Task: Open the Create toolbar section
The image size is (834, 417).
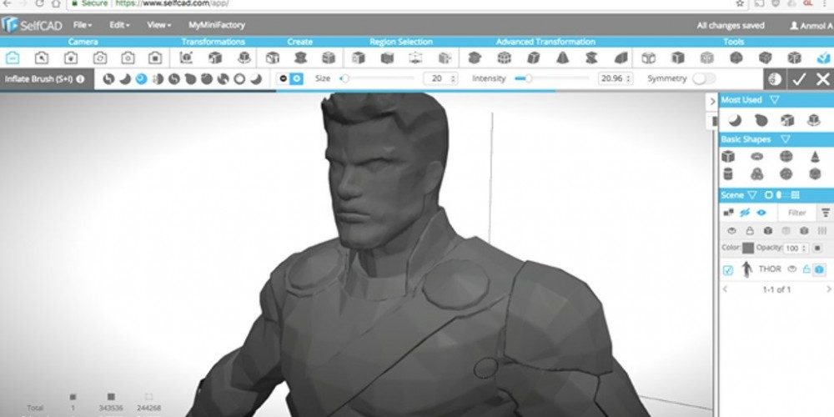Action: pos(300,42)
